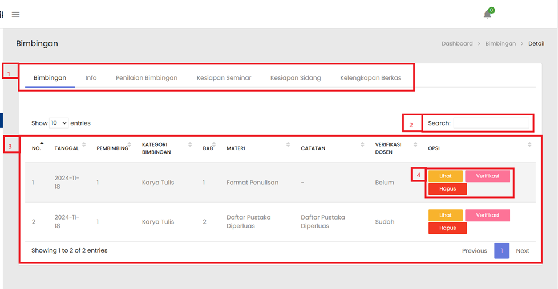
Task: Select page 1 in pagination
Action: 502,251
